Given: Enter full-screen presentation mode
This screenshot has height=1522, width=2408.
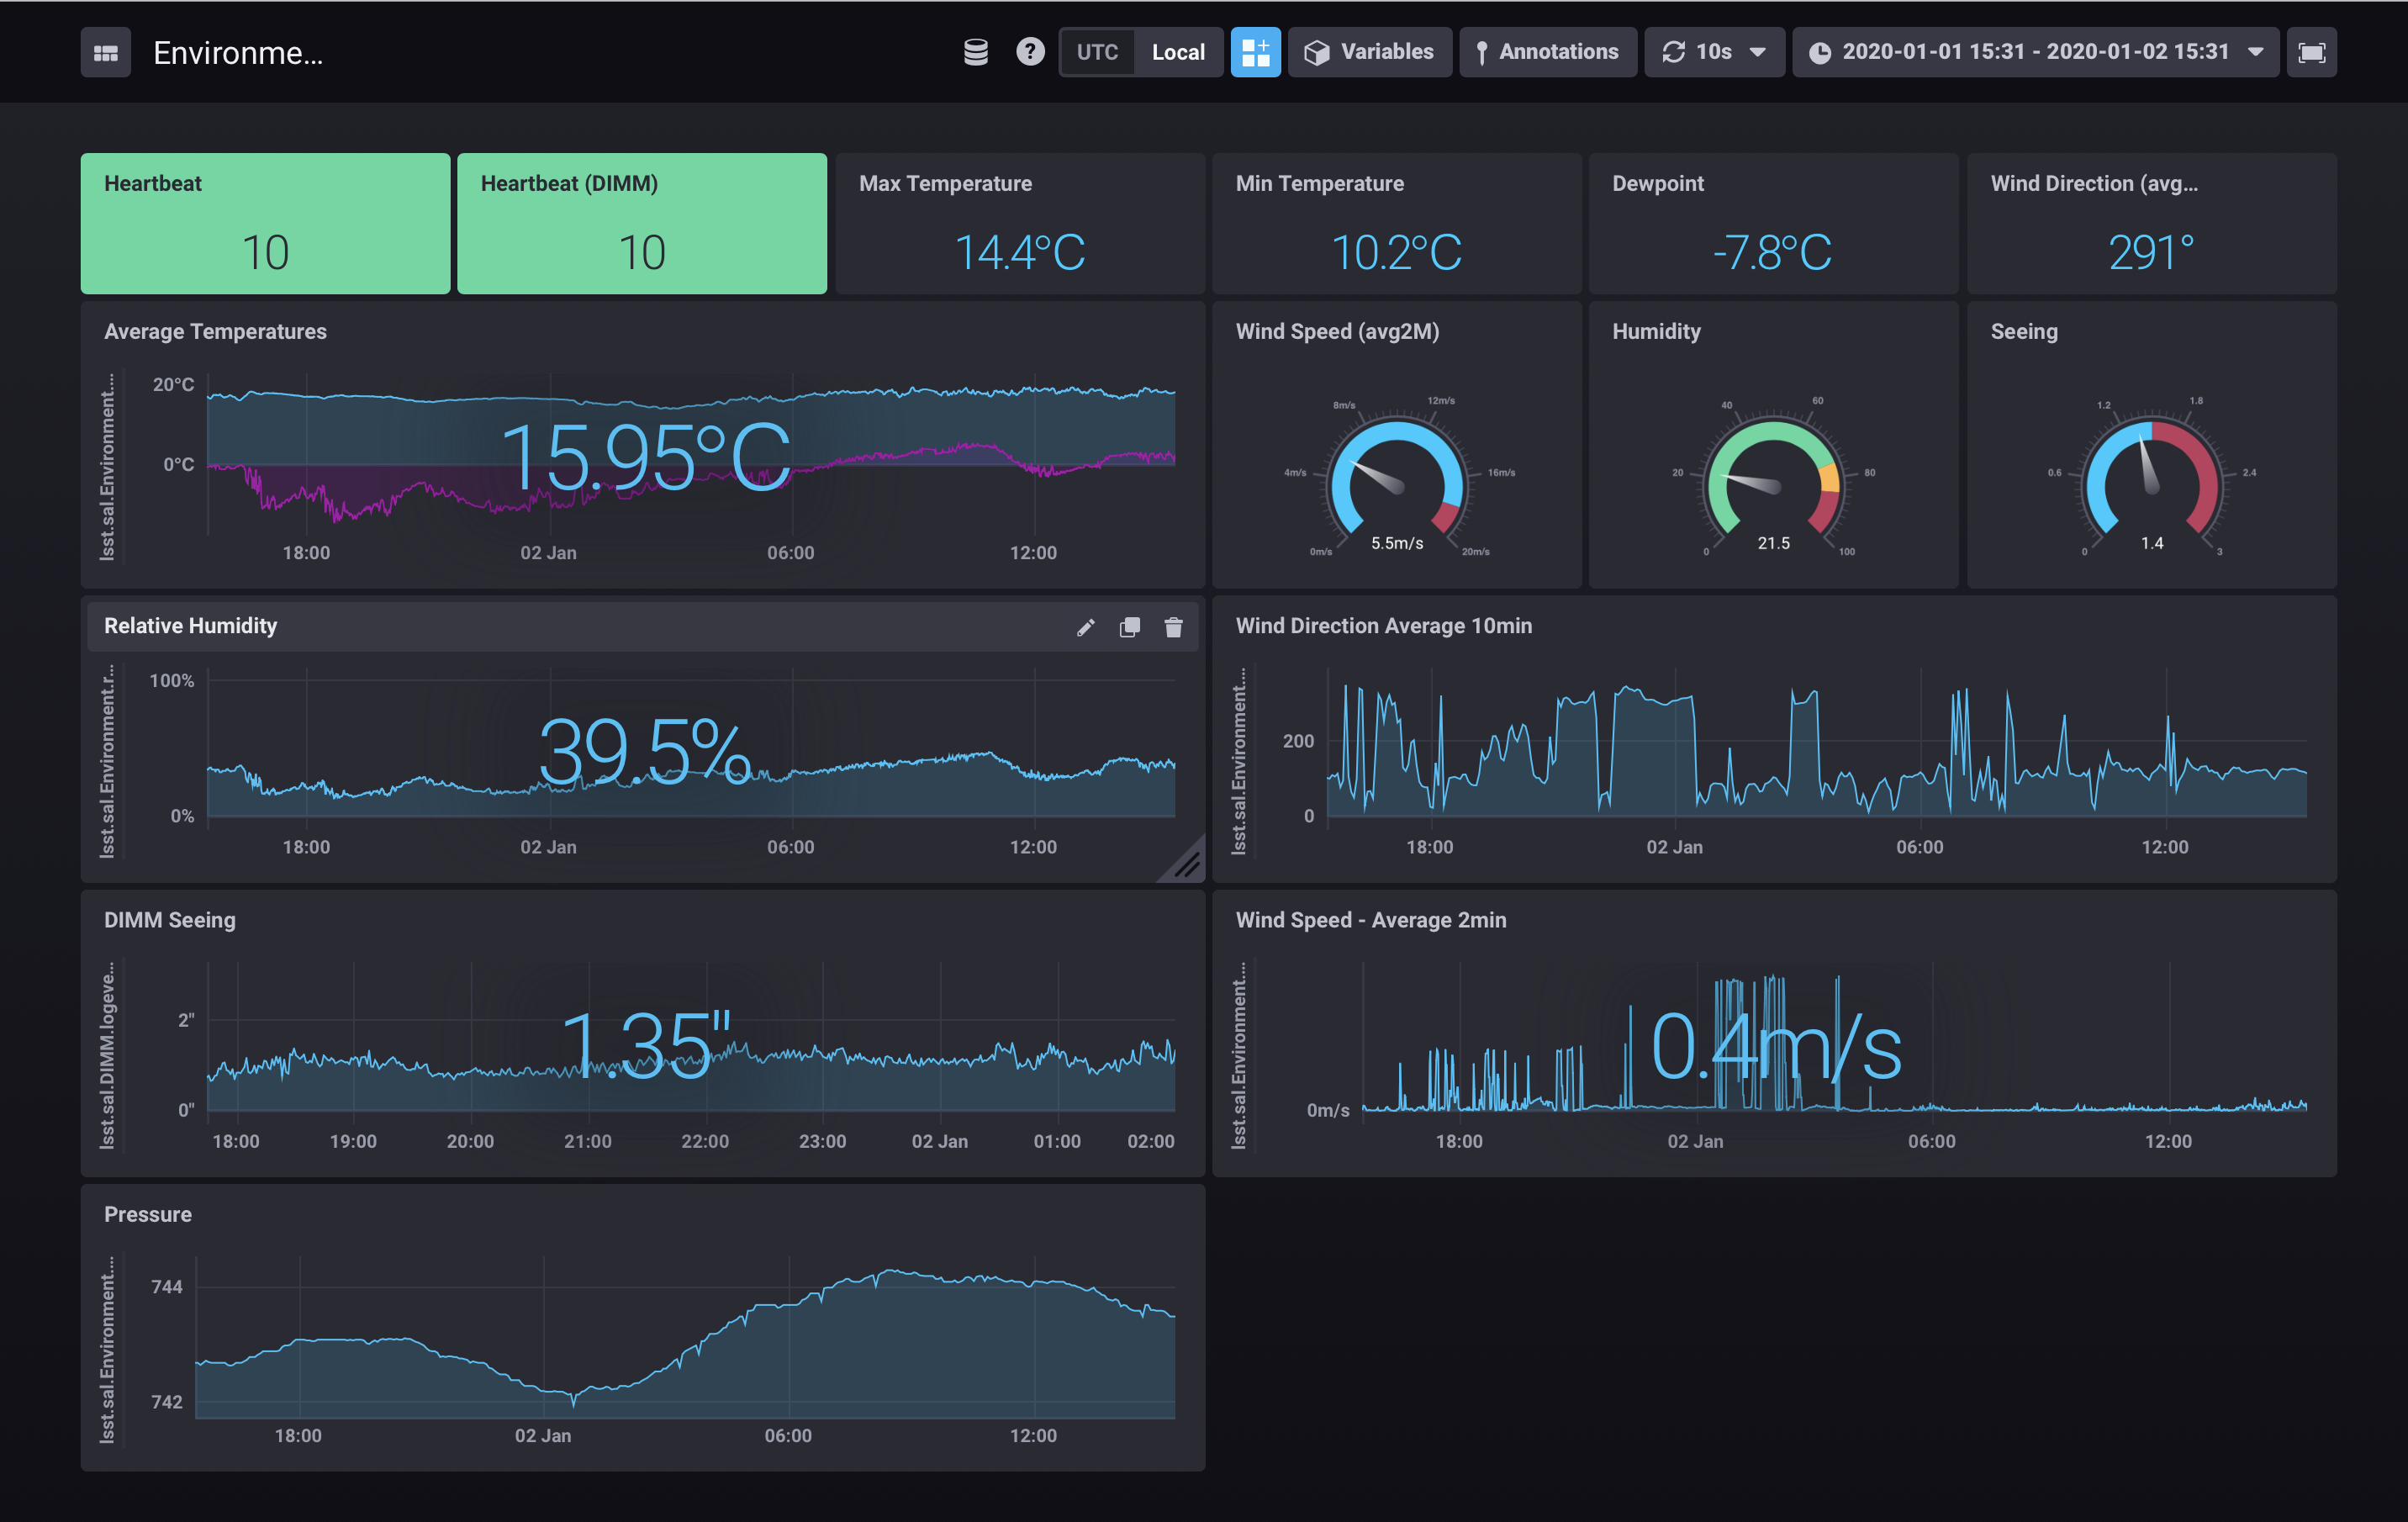Looking at the screenshot, I should tap(2311, 52).
